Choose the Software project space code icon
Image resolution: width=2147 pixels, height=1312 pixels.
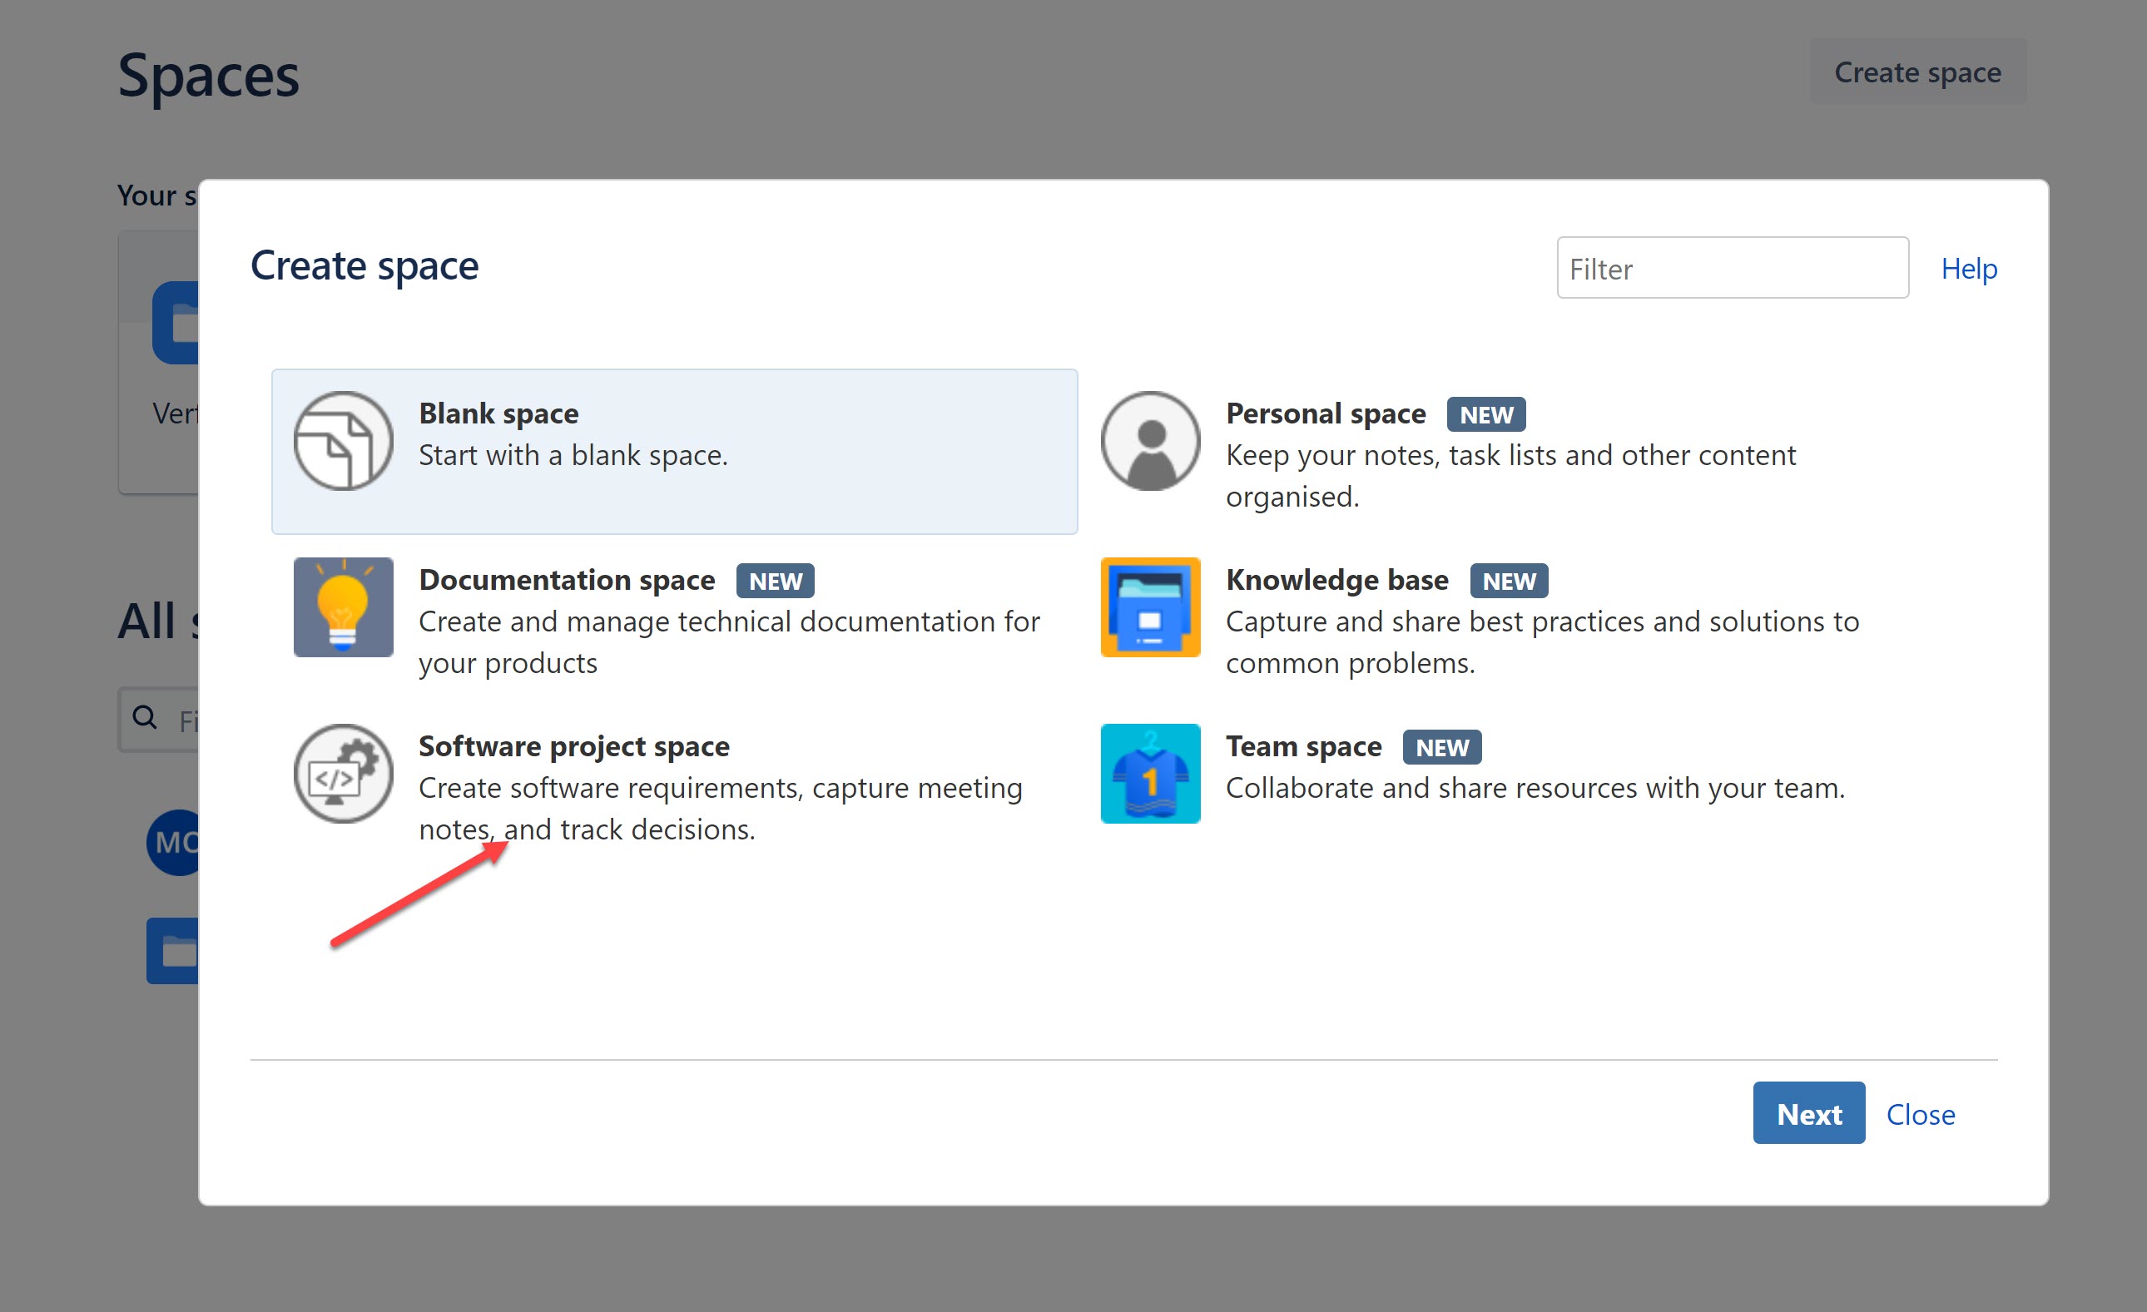coord(344,774)
